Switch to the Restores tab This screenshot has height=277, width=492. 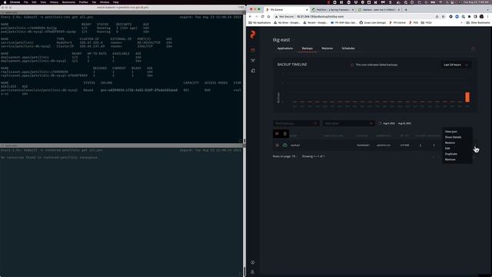click(327, 48)
